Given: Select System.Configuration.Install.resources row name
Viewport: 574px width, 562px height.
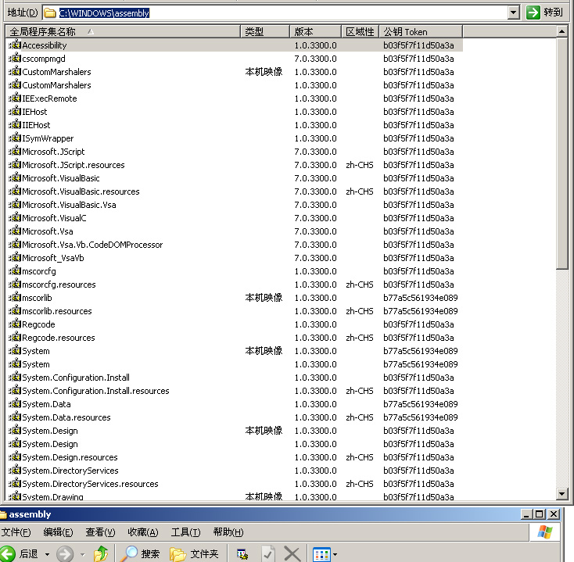Looking at the screenshot, I should pos(95,391).
